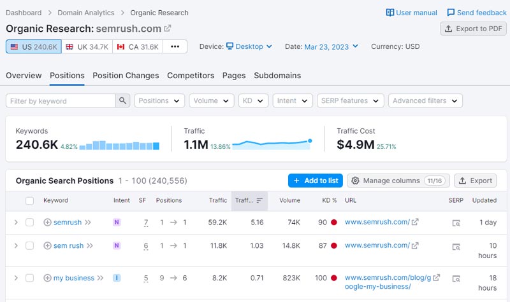The height and width of the screenshot is (302, 510).
Task: Click the plus icon beside keyword sem rush
Action: [x=47, y=245]
